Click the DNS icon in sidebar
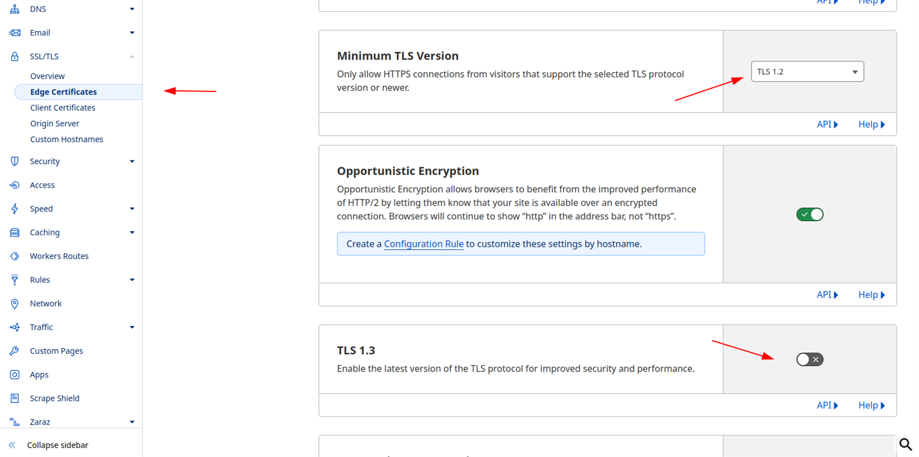 (15, 9)
